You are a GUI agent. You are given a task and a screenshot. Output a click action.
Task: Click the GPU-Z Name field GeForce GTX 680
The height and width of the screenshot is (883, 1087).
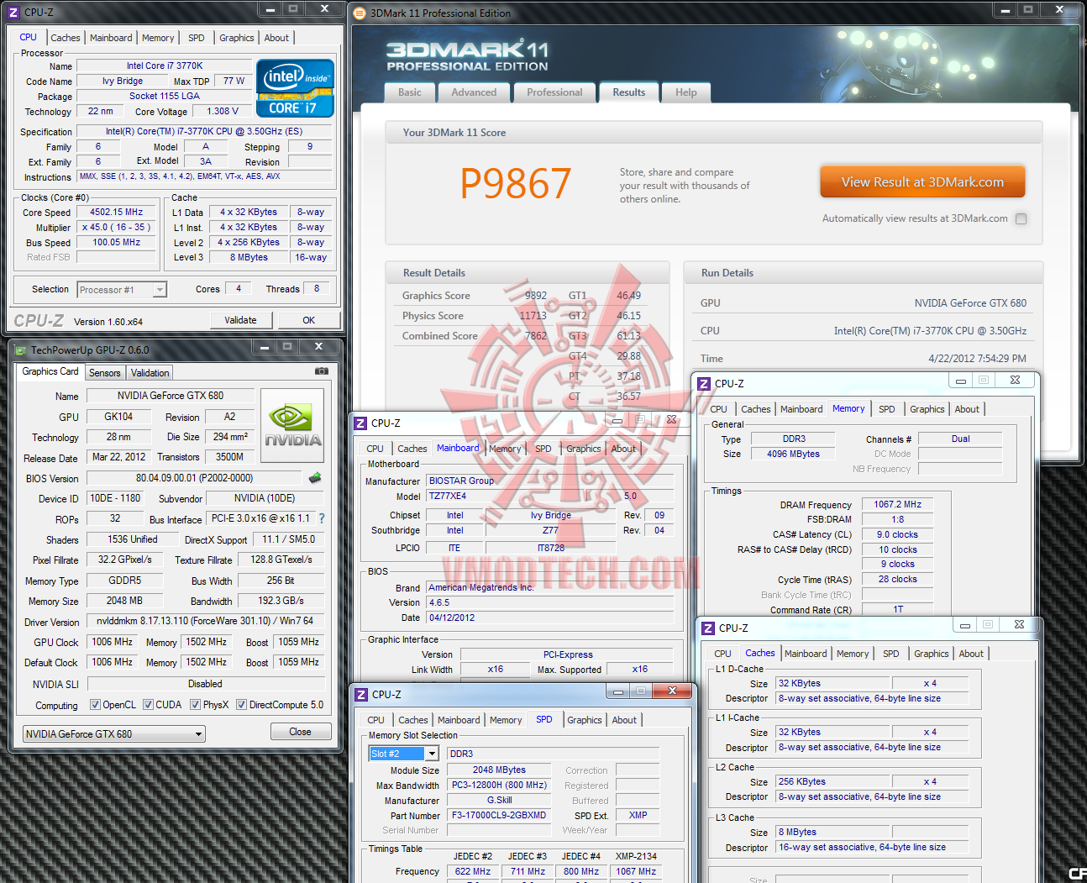(171, 396)
